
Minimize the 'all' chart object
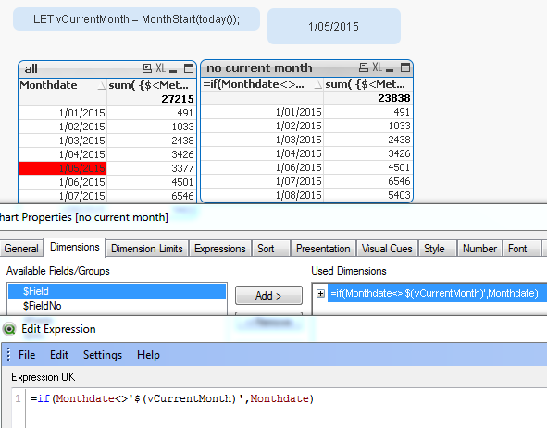click(x=173, y=69)
